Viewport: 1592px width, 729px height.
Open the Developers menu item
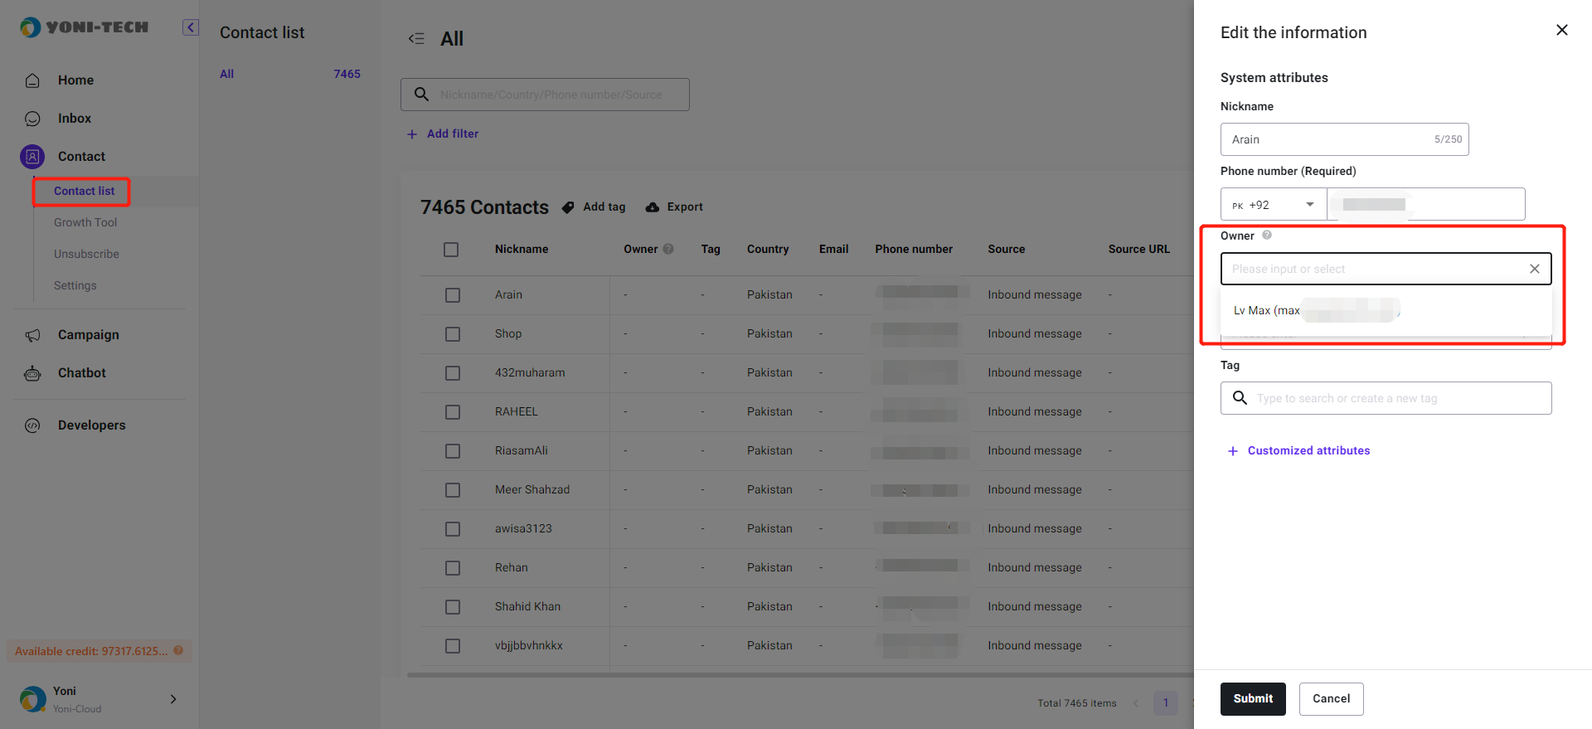pos(92,425)
